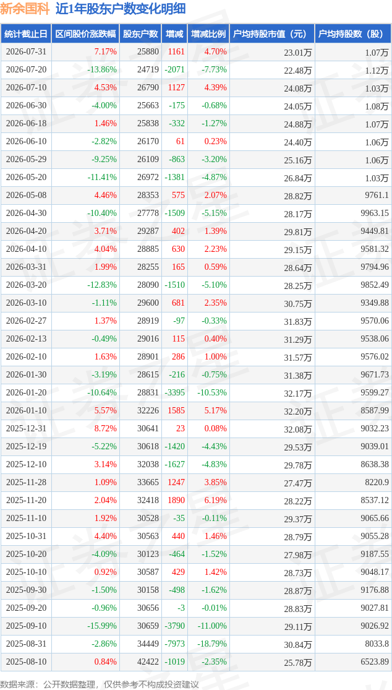Click the -7973 decrease cell
Viewport: 392px width, 690px height.
(x=174, y=644)
